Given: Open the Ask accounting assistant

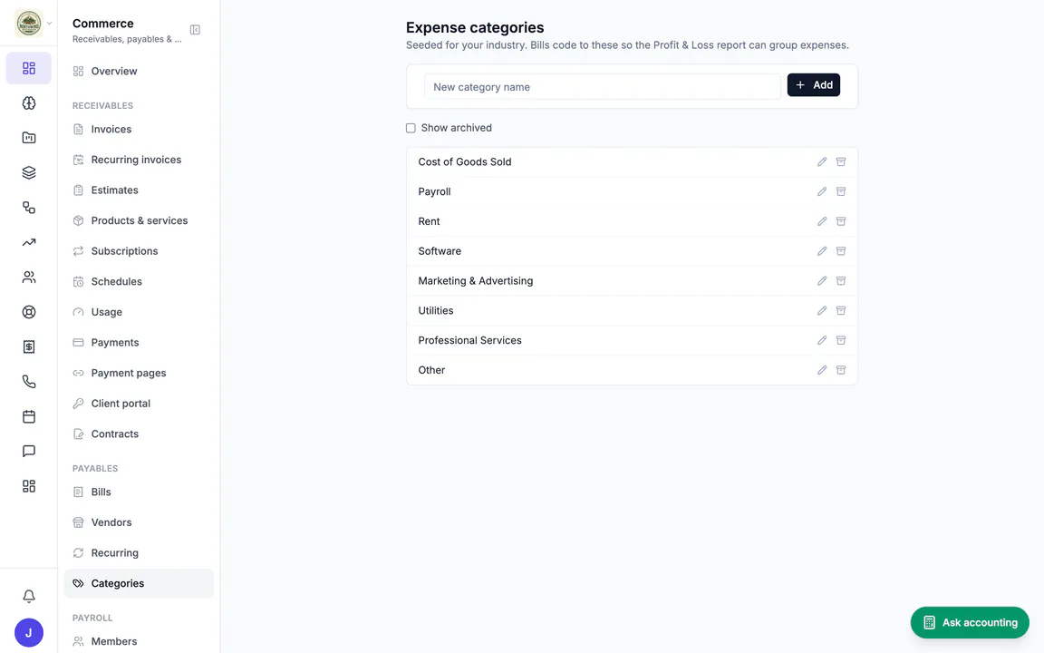Looking at the screenshot, I should [x=970, y=623].
